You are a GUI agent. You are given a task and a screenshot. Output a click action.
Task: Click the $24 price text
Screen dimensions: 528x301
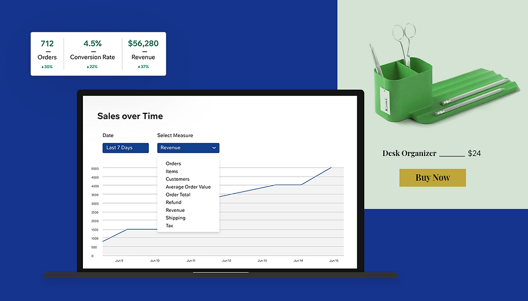click(475, 153)
